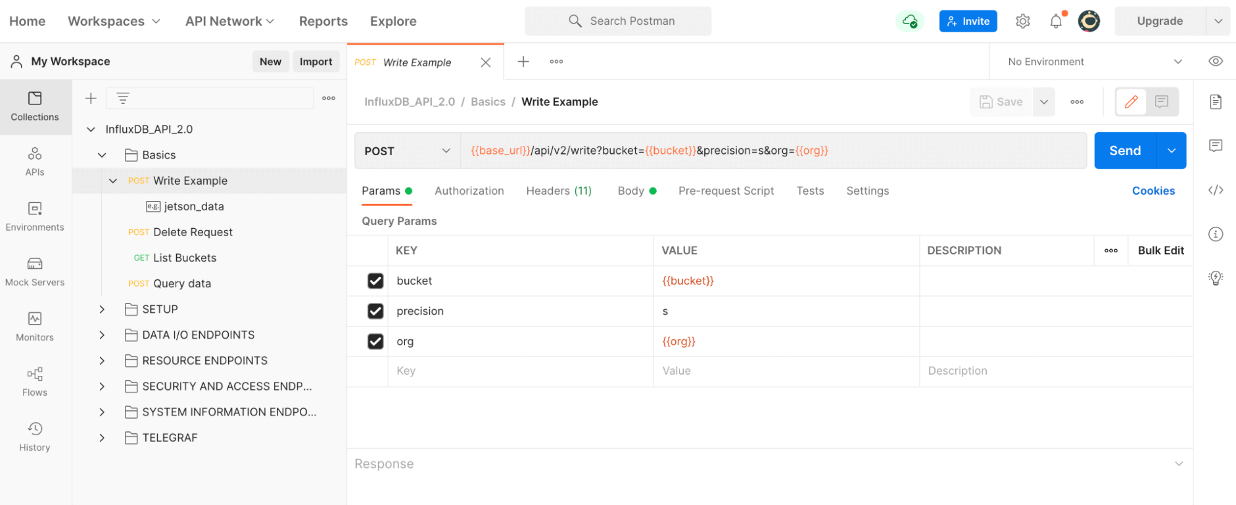Viewport: 1236px width, 505px height.
Task: Open the Cookies link
Action: 1153,191
